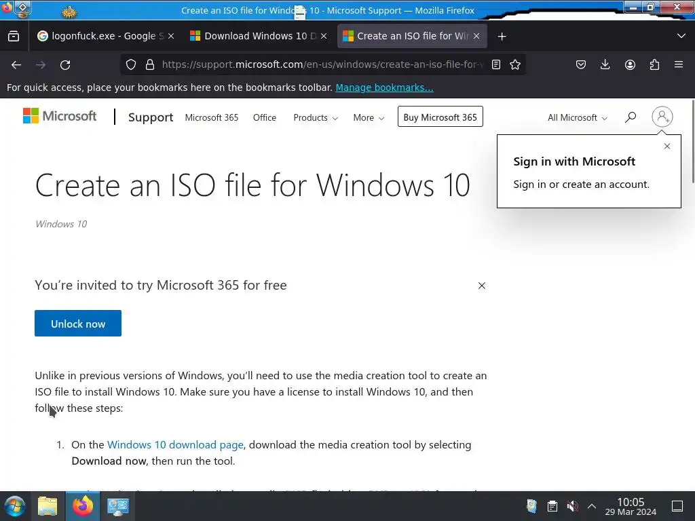695x521 pixels.
Task: Follow the Windows 10 download page link
Action: pyautogui.click(x=175, y=445)
